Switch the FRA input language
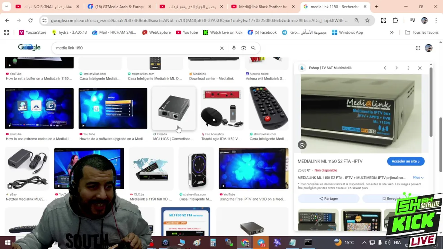 point(397,242)
